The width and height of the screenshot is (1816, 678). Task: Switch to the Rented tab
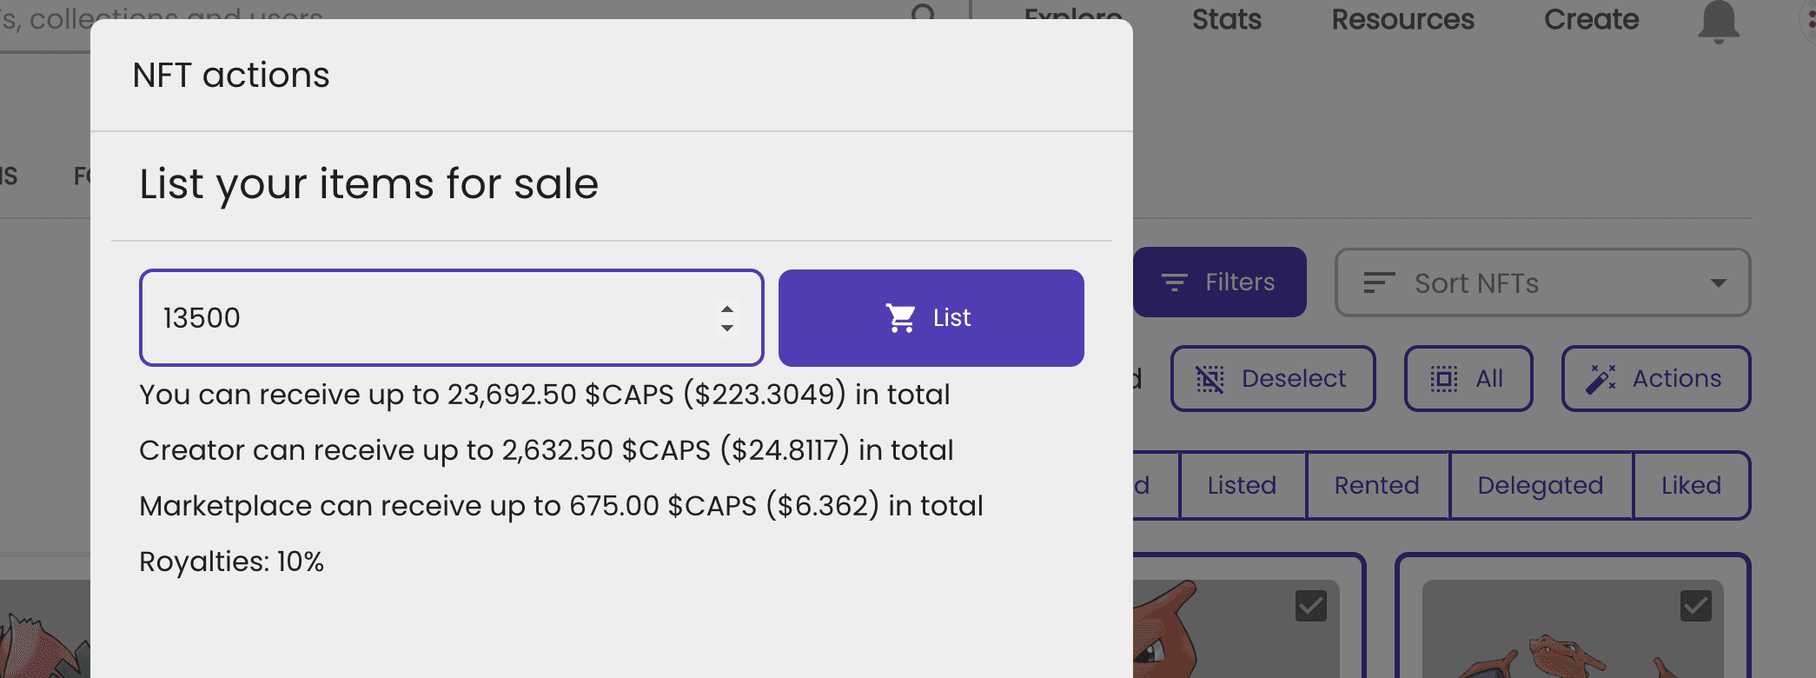coord(1377,485)
